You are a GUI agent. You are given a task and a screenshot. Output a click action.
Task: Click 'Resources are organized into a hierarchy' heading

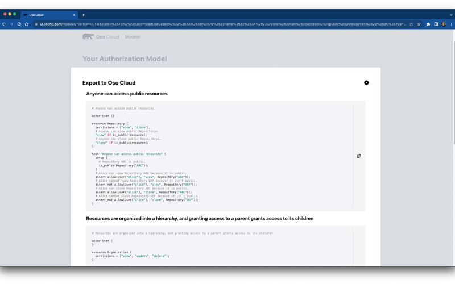coord(200,219)
